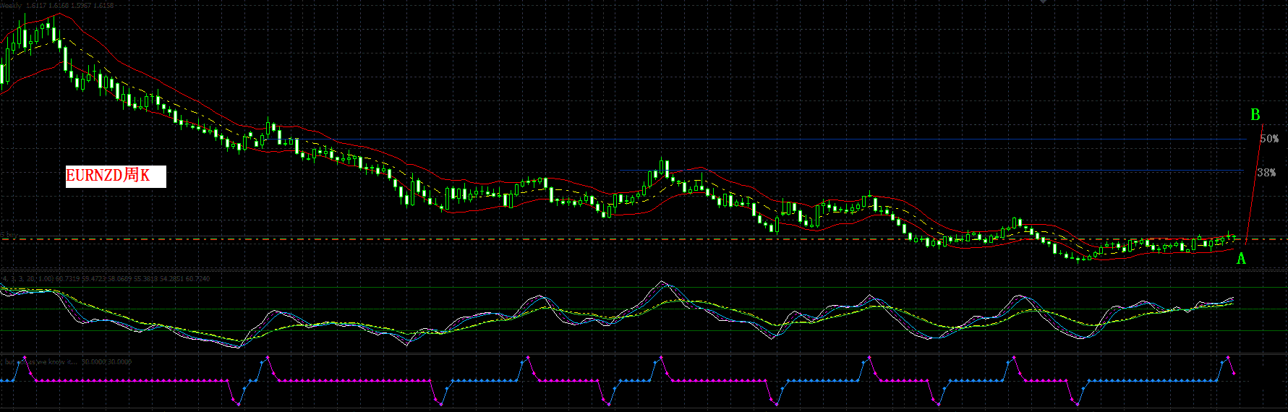Click the Weekly price header text
This screenshot has height=412, width=1288.
point(58,5)
